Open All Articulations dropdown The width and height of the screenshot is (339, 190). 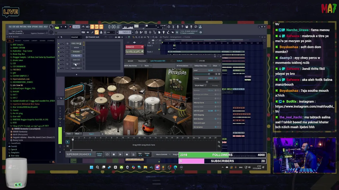(x=184, y=66)
